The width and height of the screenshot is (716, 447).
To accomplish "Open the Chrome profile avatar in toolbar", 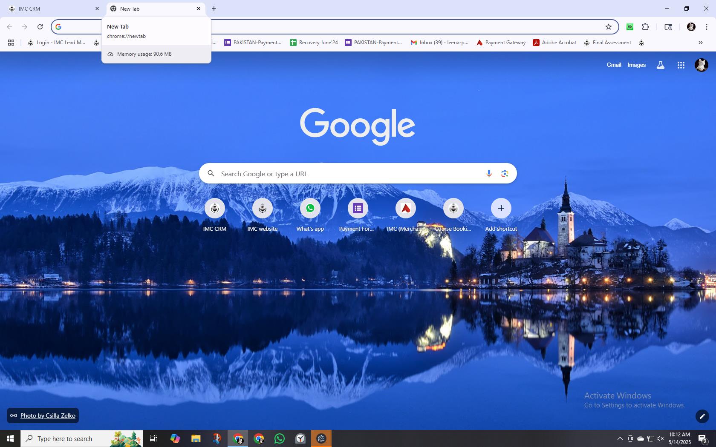I will [x=691, y=27].
